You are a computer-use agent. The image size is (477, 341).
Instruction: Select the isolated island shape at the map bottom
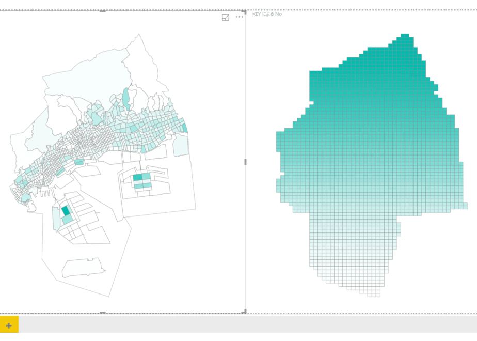[83, 267]
